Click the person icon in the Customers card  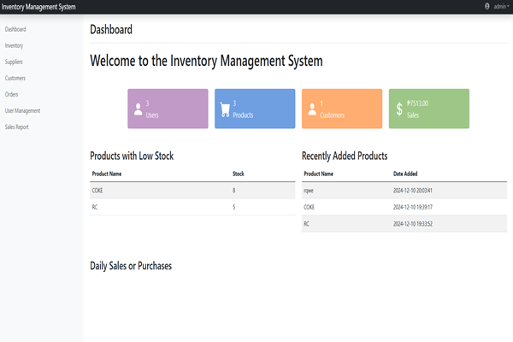(x=312, y=109)
